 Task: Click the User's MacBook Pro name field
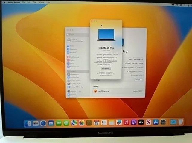coord(136,59)
